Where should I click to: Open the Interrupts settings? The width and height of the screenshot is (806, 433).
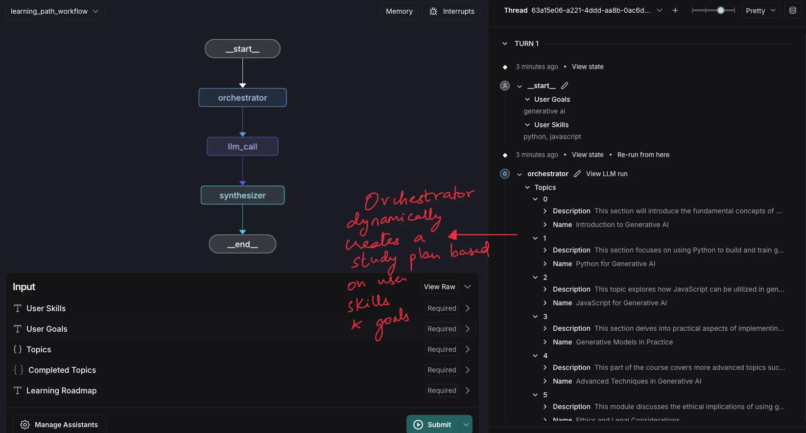pyautogui.click(x=451, y=11)
